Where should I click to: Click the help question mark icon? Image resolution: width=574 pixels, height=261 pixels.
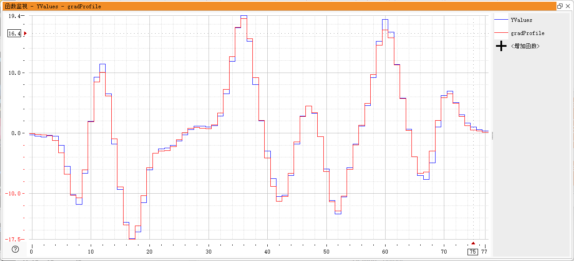point(15,249)
